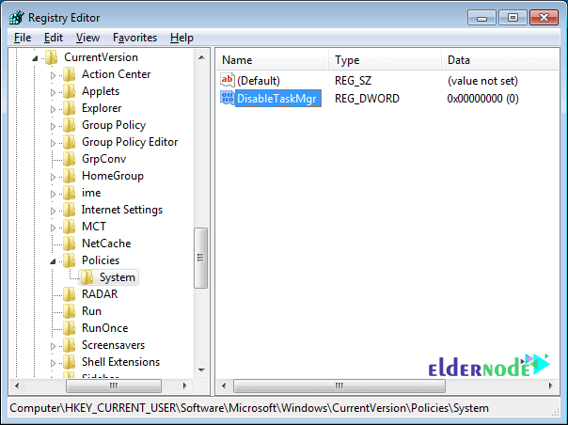Viewport: 568px width, 425px height.
Task: Open the Help menu
Action: click(x=181, y=38)
